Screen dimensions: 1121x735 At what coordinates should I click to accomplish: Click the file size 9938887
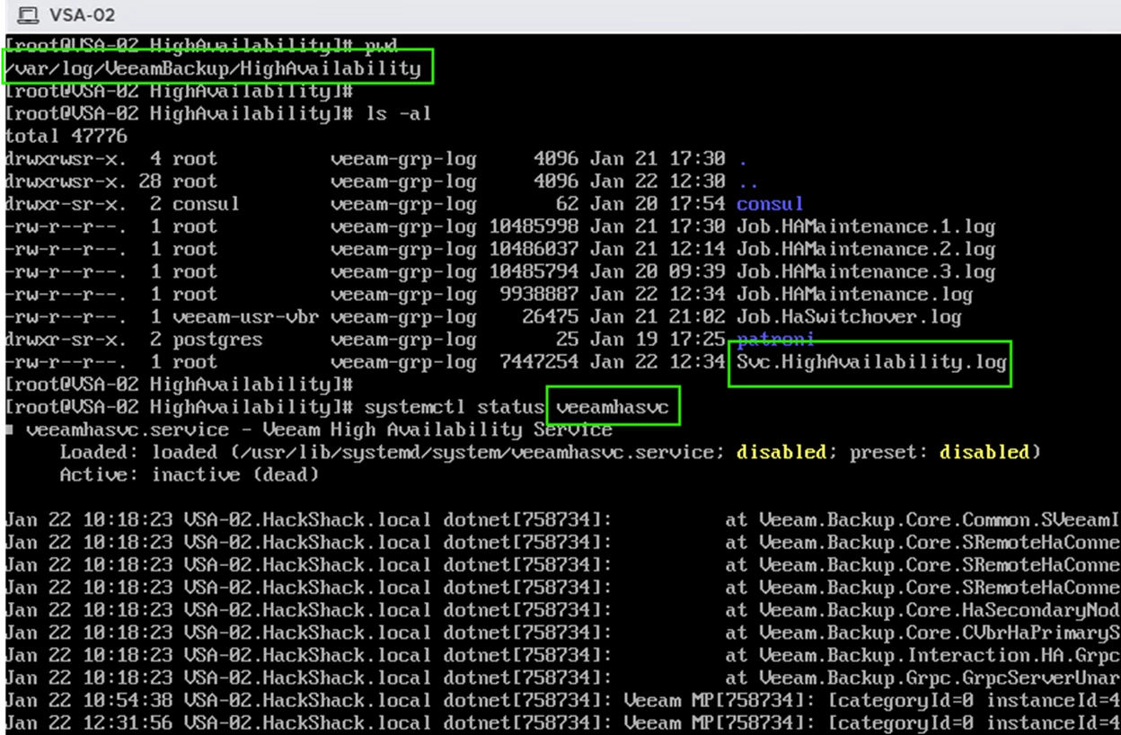539,294
